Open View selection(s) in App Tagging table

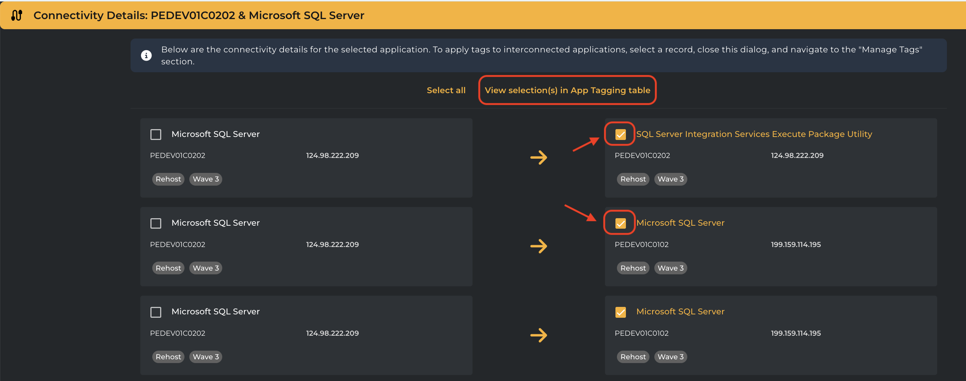pyautogui.click(x=567, y=90)
